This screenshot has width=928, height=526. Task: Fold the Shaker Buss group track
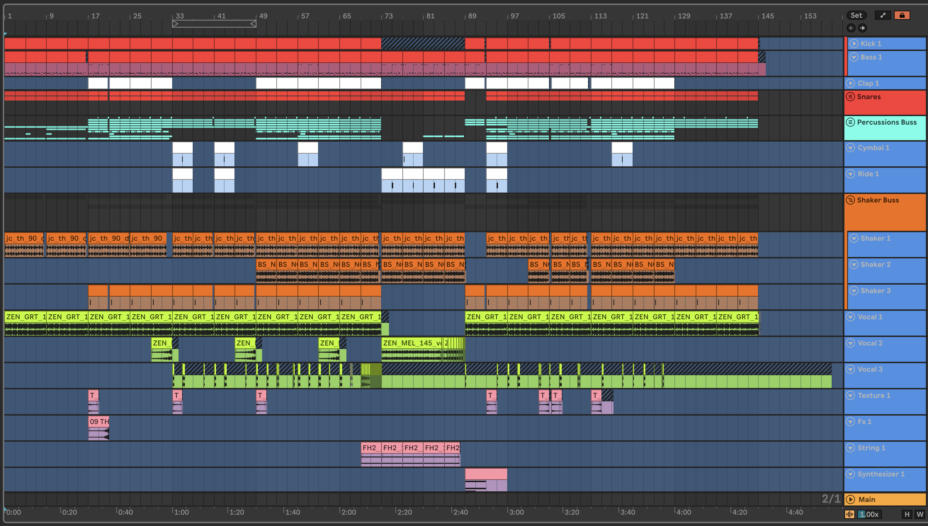click(850, 200)
